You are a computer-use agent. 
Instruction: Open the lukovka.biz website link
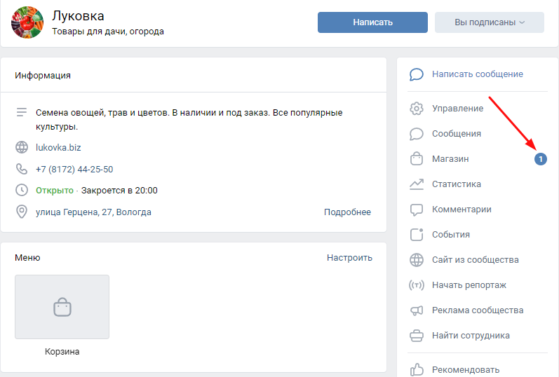point(58,147)
